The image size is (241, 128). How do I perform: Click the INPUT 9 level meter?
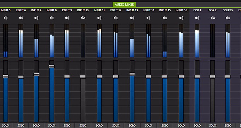67,41
